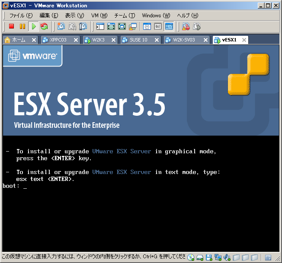
Task: Open the VM (M) menu
Action: coord(99,16)
